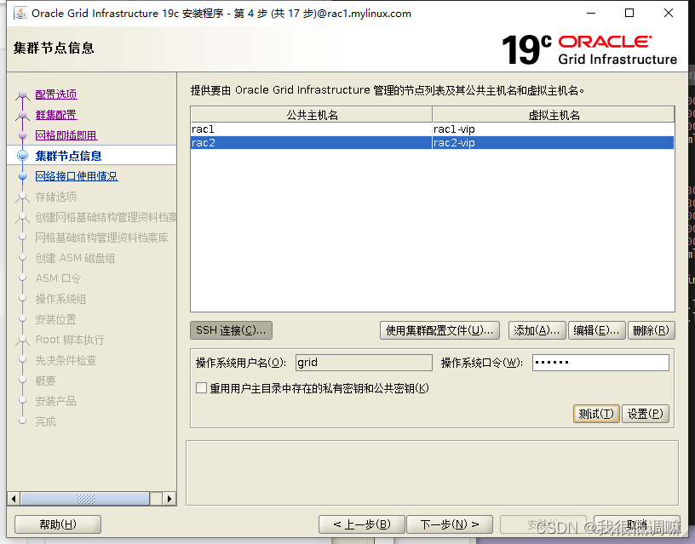Screen dimensions: 695x544
Task: Click step bullet icon beside 网格即插即用
Action: (x=22, y=135)
